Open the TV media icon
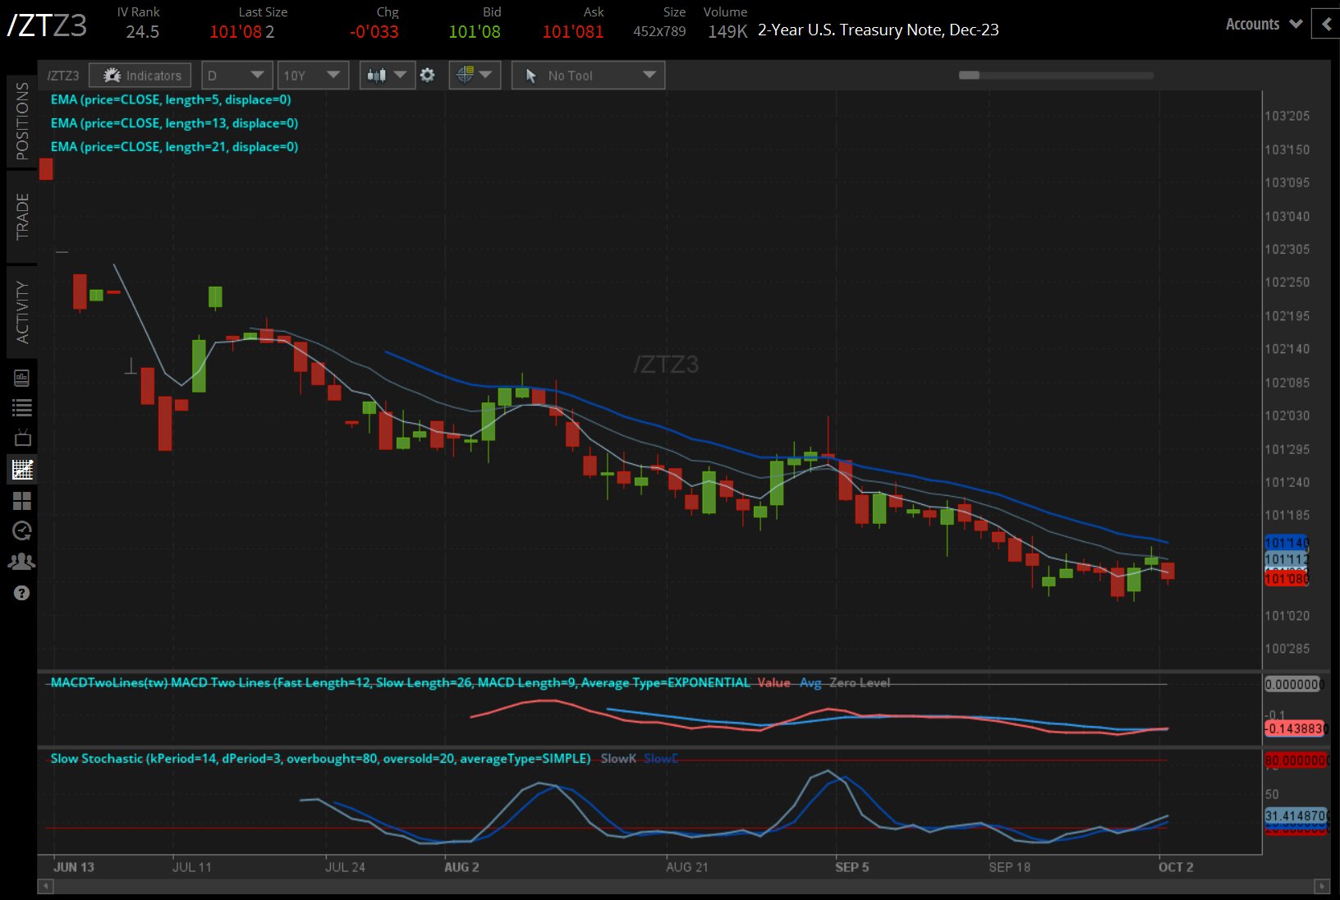 22,438
